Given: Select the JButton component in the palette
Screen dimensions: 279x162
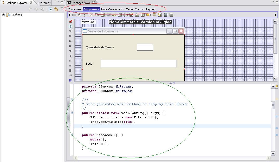Looking at the screenshot, I should coord(74,15).
